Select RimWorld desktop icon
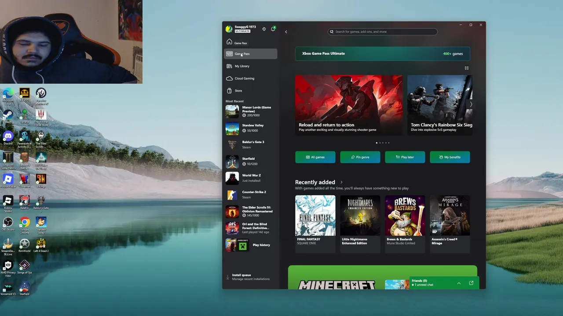Screen dimensions: 563x316 click(x=24, y=246)
